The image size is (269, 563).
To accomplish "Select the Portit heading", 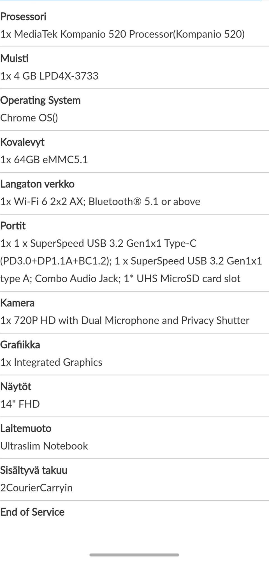I will 13,226.
